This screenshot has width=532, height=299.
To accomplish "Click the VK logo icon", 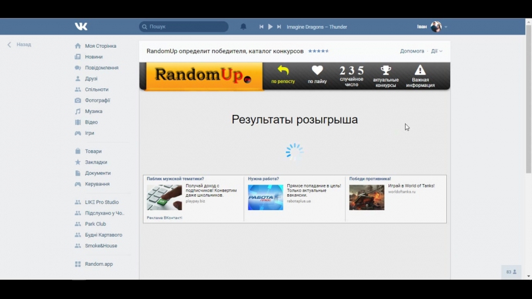I will 81,27.
